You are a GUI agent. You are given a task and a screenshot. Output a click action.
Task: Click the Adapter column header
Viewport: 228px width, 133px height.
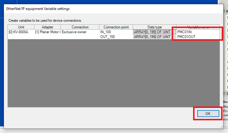point(47,27)
